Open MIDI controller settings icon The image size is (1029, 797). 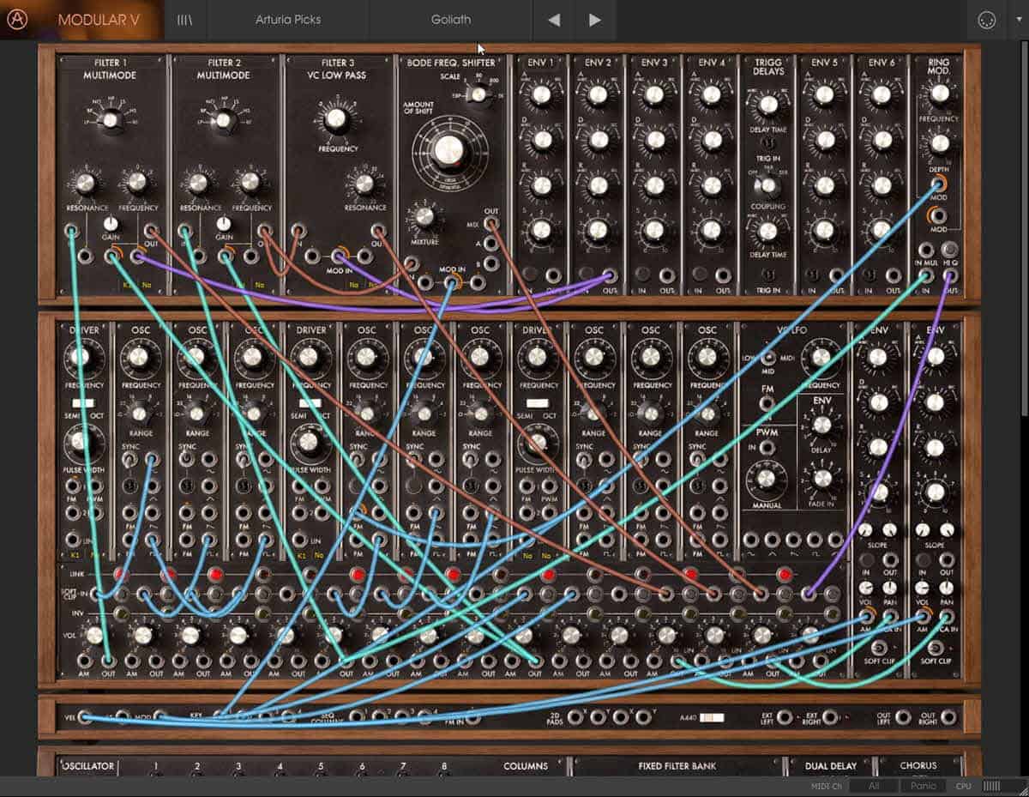[x=987, y=21]
